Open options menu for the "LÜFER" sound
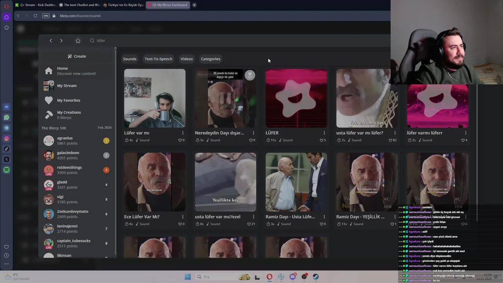The height and width of the screenshot is (283, 503). click(324, 133)
